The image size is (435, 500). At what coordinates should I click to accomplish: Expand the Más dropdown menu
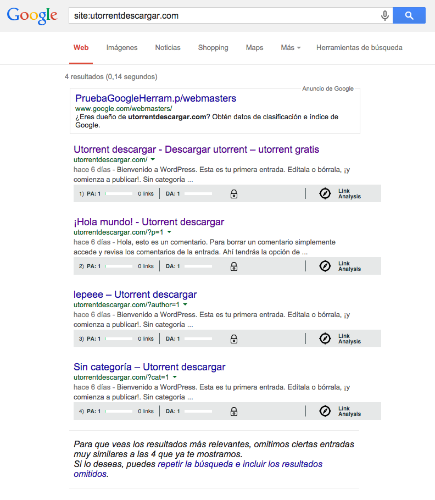[x=291, y=47]
